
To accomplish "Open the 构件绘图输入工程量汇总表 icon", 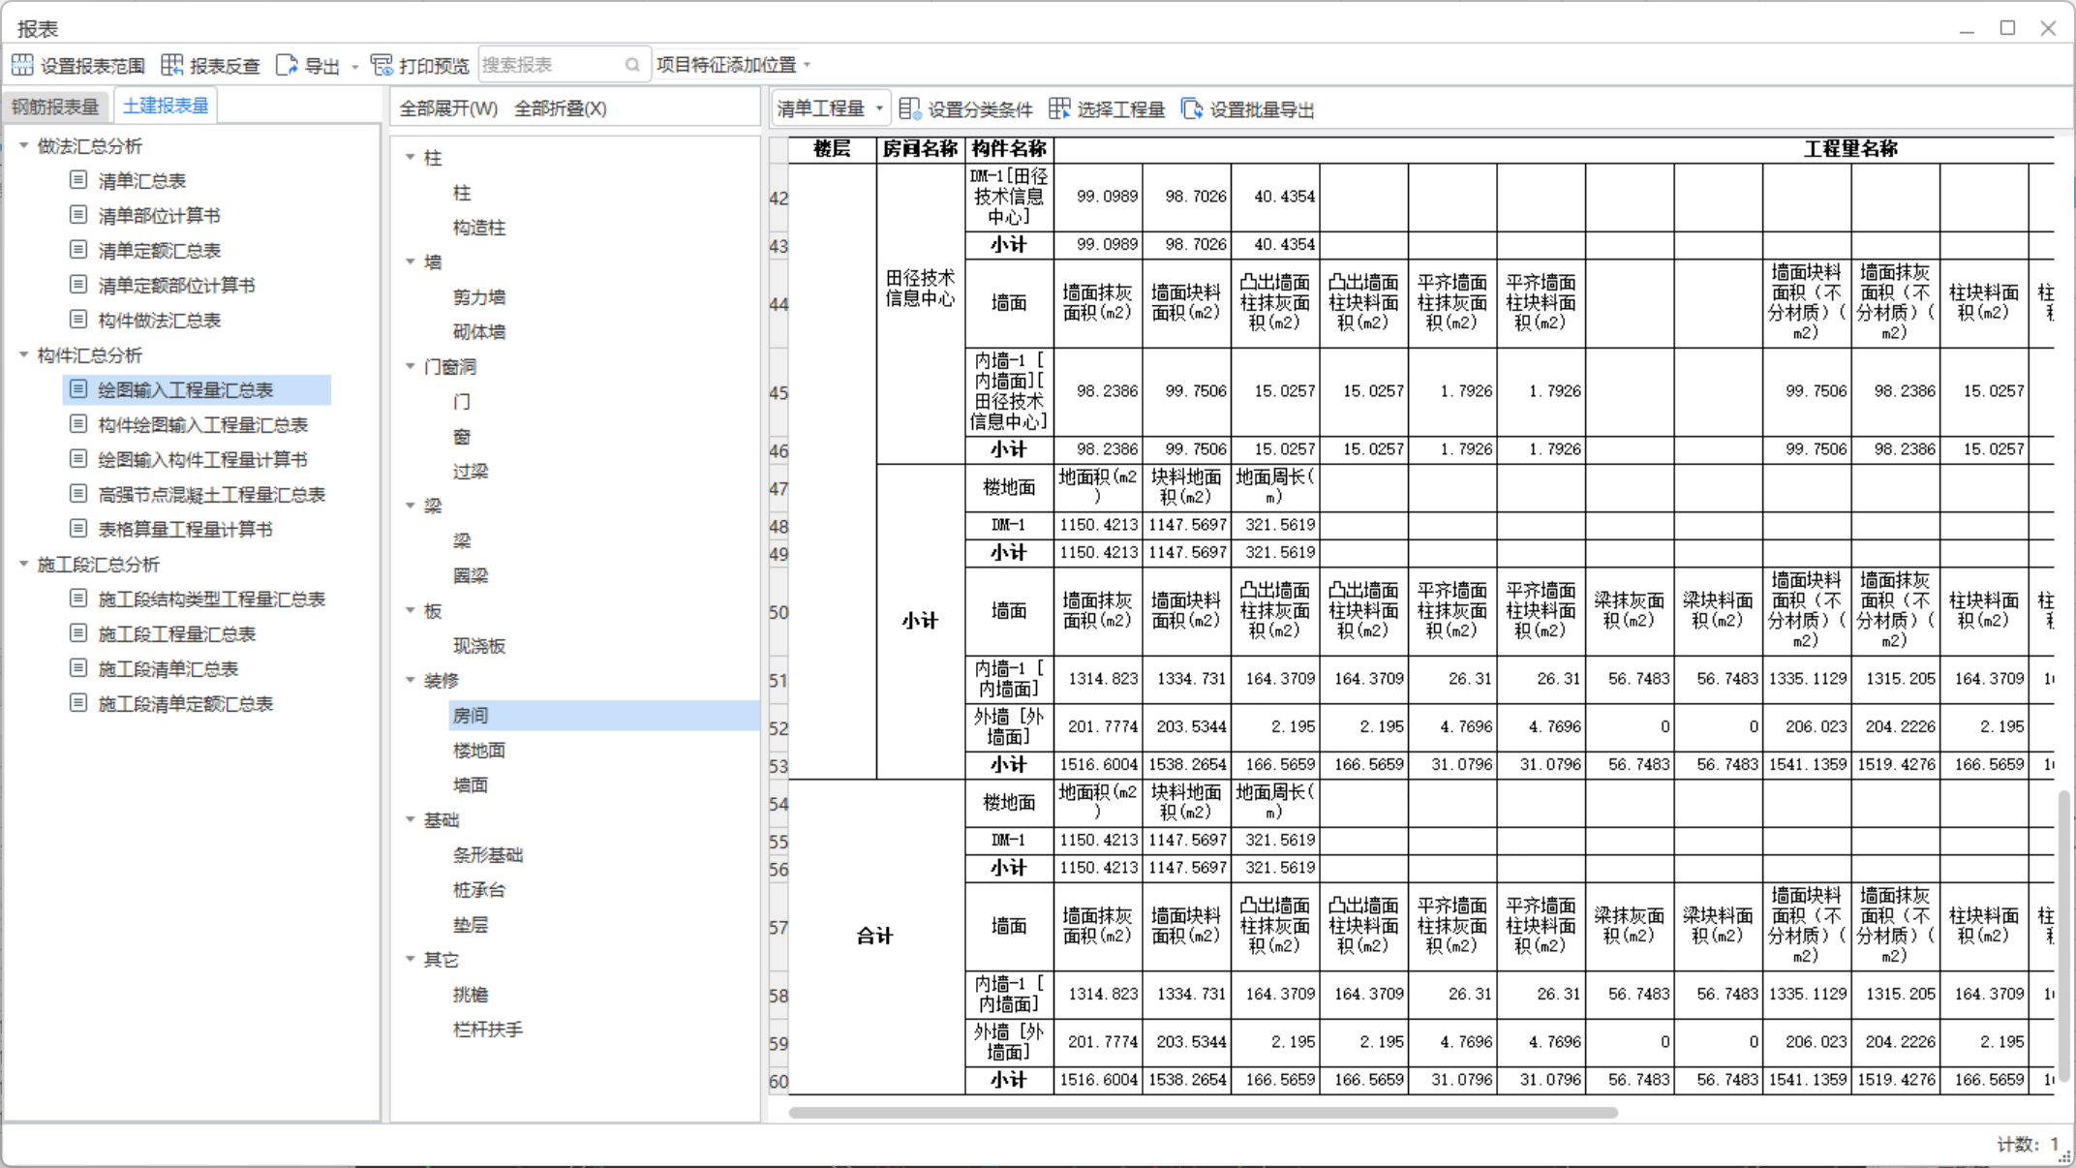I will click(78, 423).
